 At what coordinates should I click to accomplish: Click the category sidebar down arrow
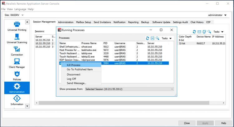coord(27,106)
